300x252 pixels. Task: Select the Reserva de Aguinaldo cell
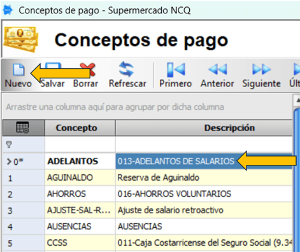[x=204, y=178]
